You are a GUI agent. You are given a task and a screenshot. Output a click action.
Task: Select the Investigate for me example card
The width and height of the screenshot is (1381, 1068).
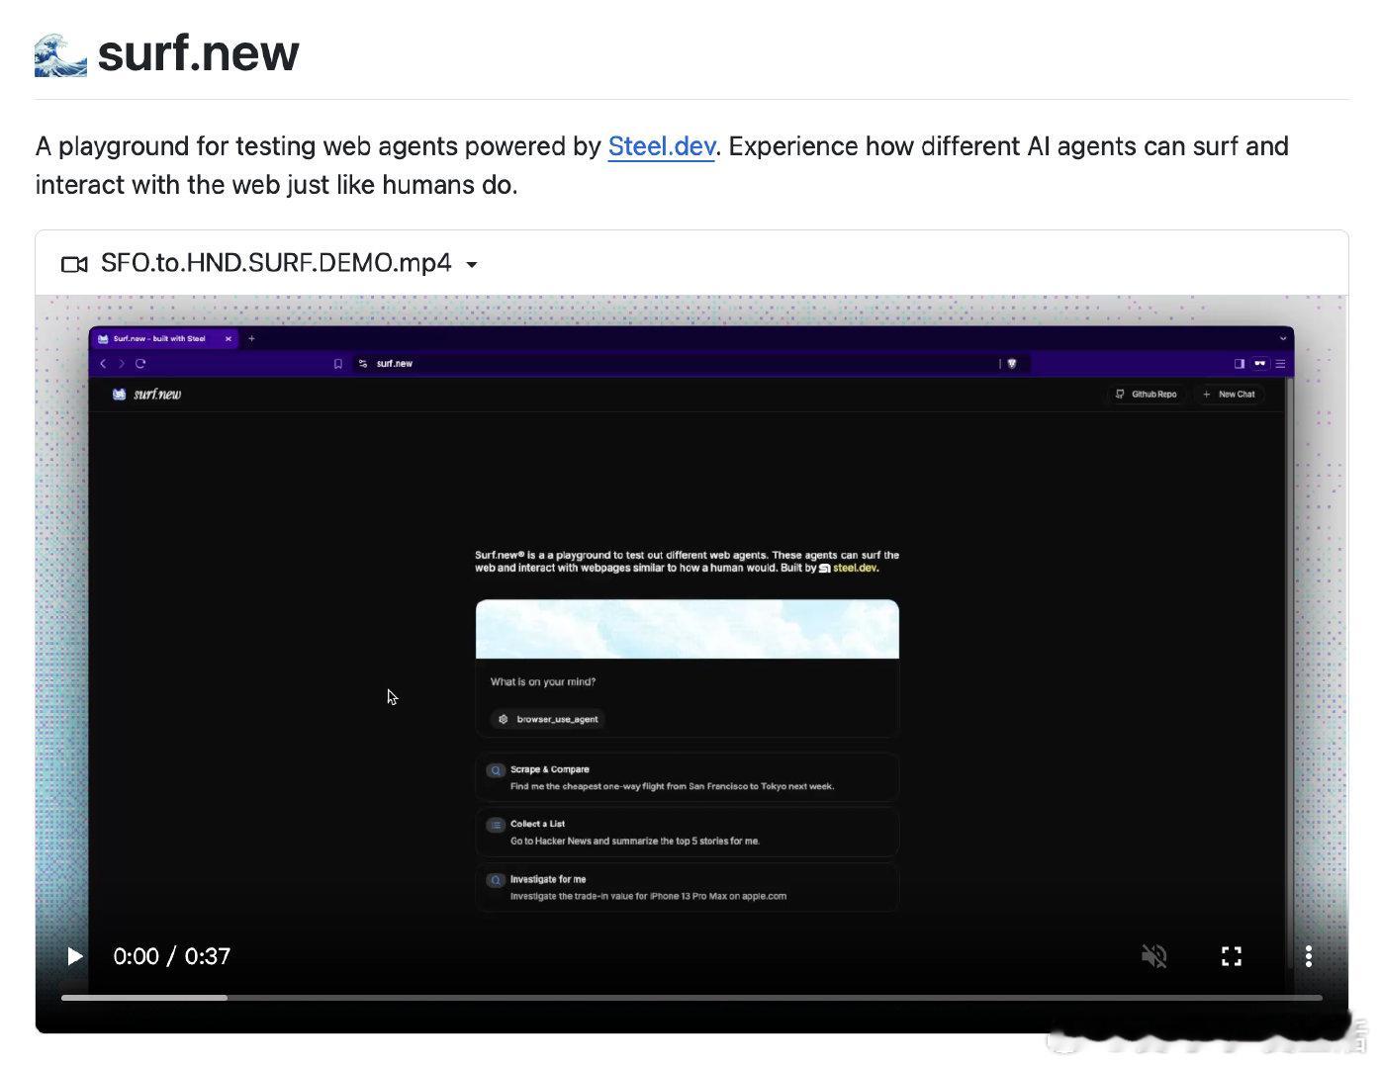[687, 887]
